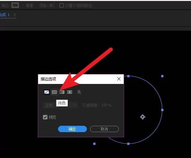Select the top ellipse path vertex
This screenshot has width=191, height=158.
(x=128, y=76)
